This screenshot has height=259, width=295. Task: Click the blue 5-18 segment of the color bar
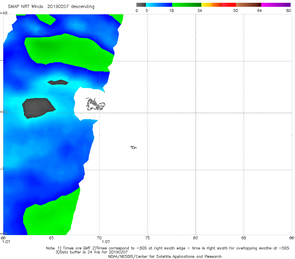pyautogui.click(x=159, y=5)
